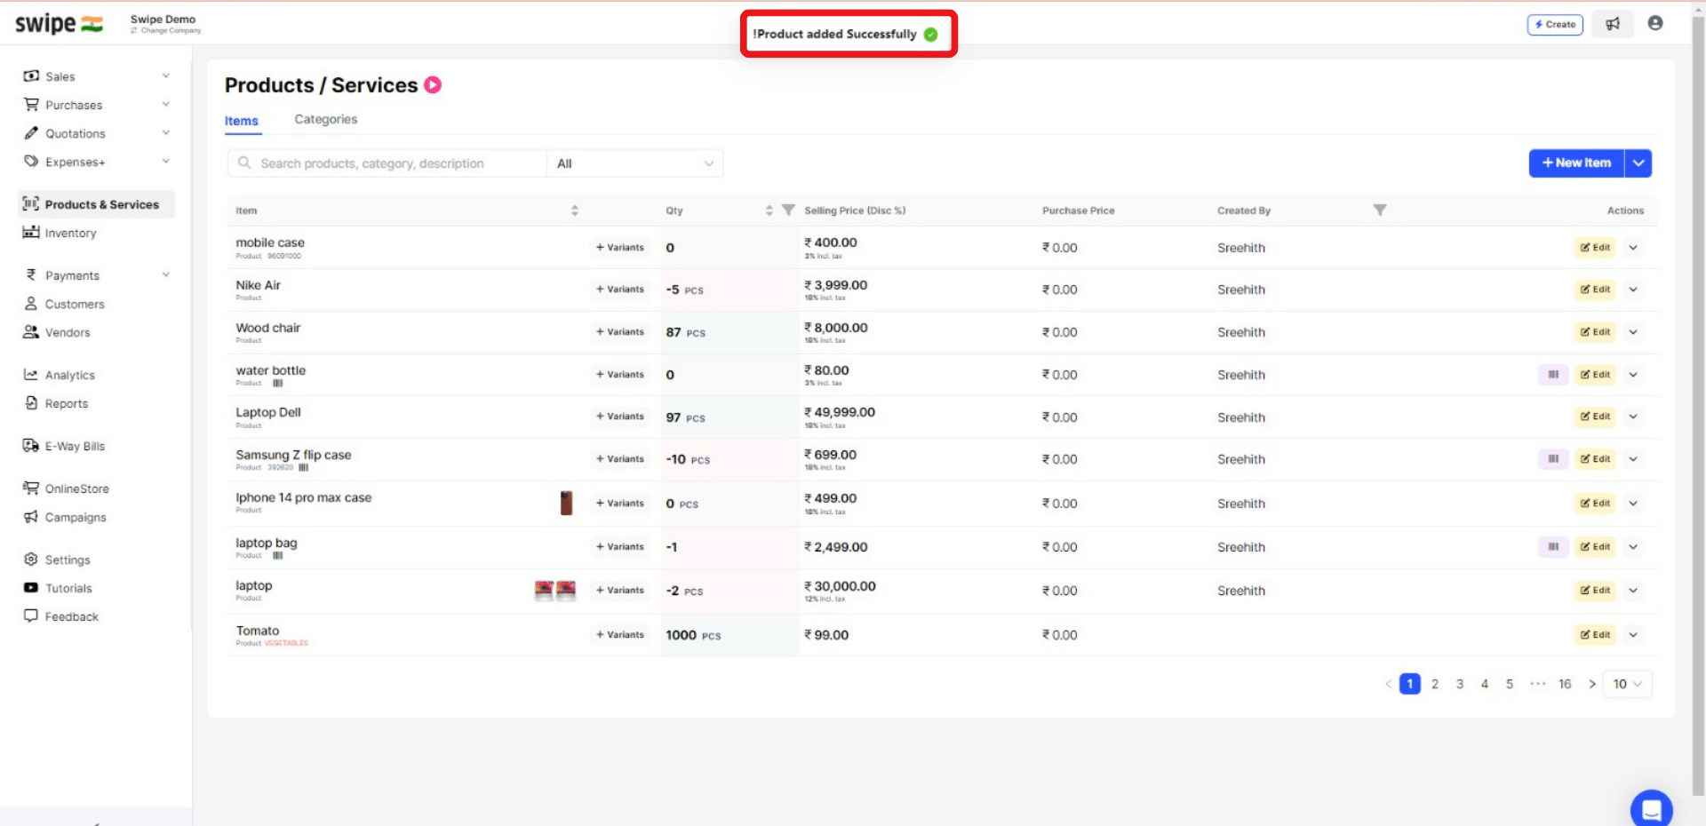Viewport: 1706px width, 826px height.
Task: Click the barcode icon on laptop bag row
Action: point(1552,546)
